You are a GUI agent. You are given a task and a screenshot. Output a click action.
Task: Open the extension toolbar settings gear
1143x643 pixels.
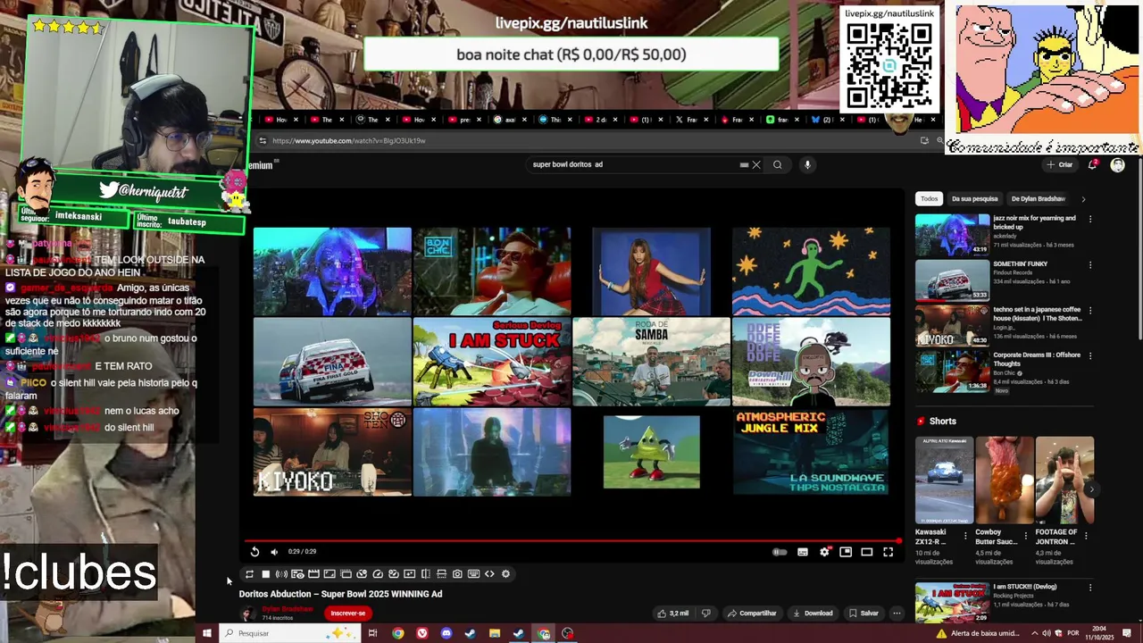pos(505,574)
